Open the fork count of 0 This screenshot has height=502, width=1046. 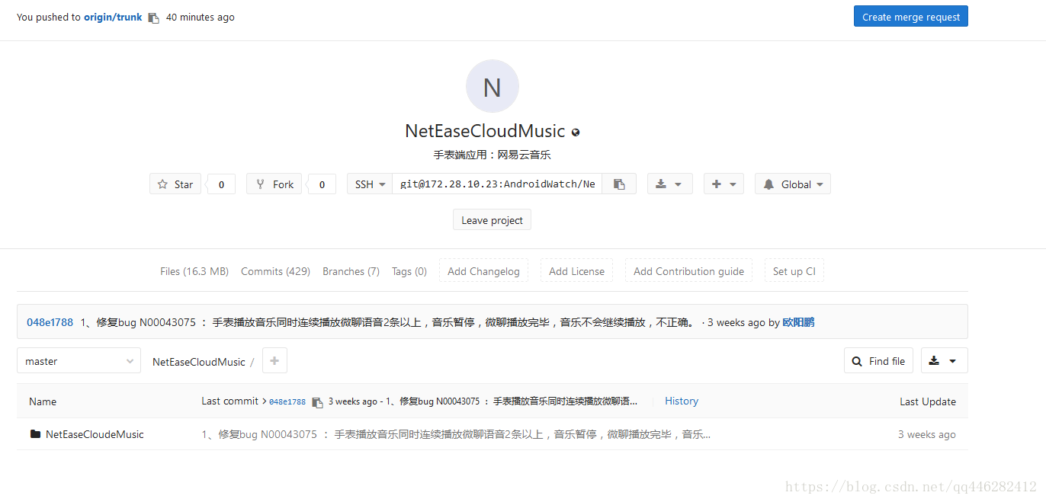click(322, 184)
